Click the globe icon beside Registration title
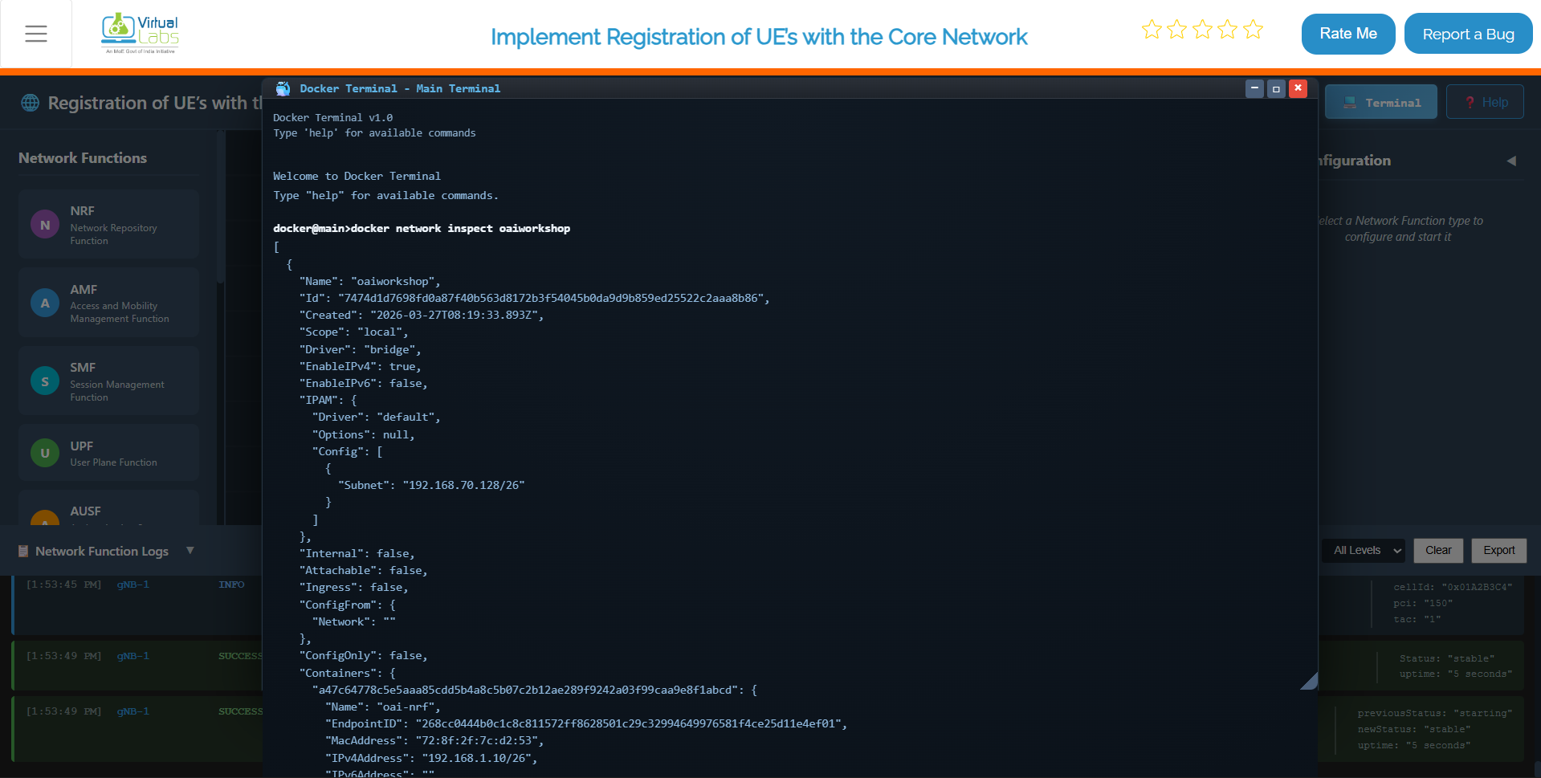This screenshot has width=1541, height=778. pyautogui.click(x=31, y=103)
